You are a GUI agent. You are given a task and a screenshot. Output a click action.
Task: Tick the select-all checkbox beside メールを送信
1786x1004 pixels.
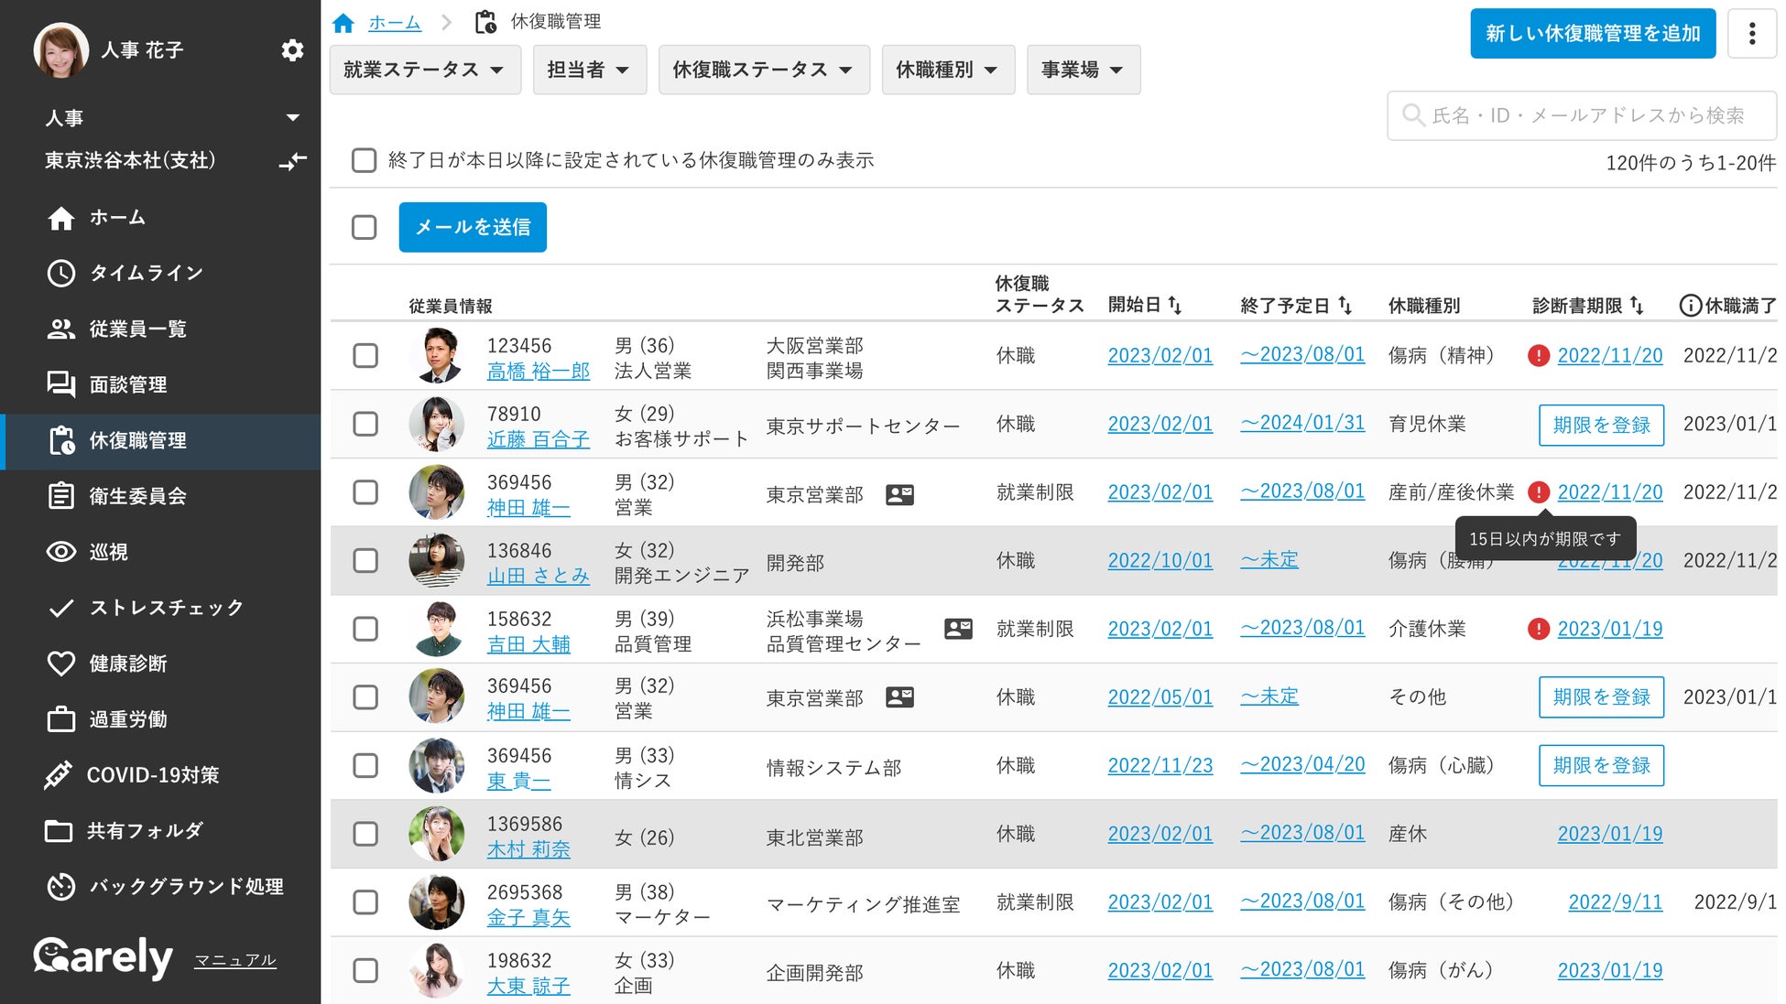(365, 227)
